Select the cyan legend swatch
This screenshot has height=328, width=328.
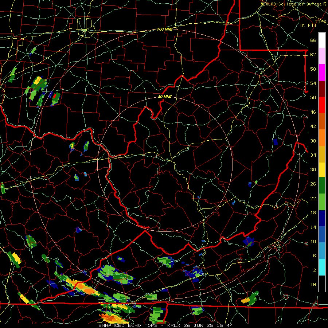click(x=322, y=267)
